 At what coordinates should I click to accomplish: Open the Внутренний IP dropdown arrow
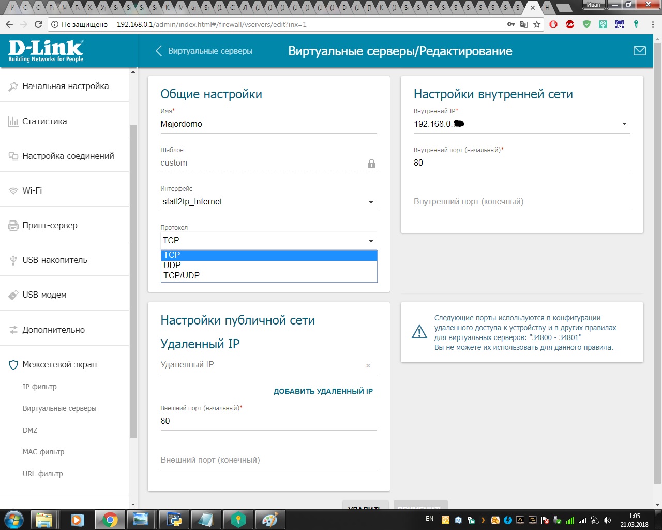tap(624, 124)
